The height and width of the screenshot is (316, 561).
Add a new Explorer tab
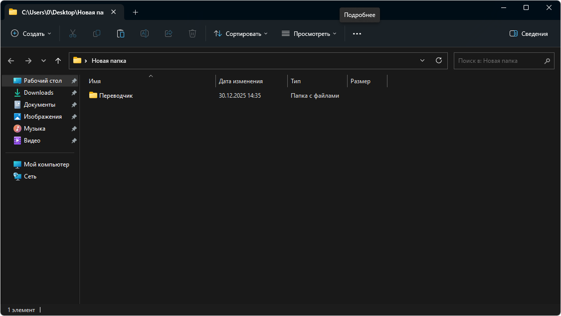(x=135, y=12)
